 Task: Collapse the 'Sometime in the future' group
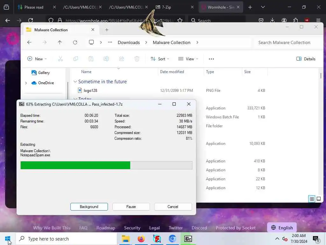[x=75, y=82]
